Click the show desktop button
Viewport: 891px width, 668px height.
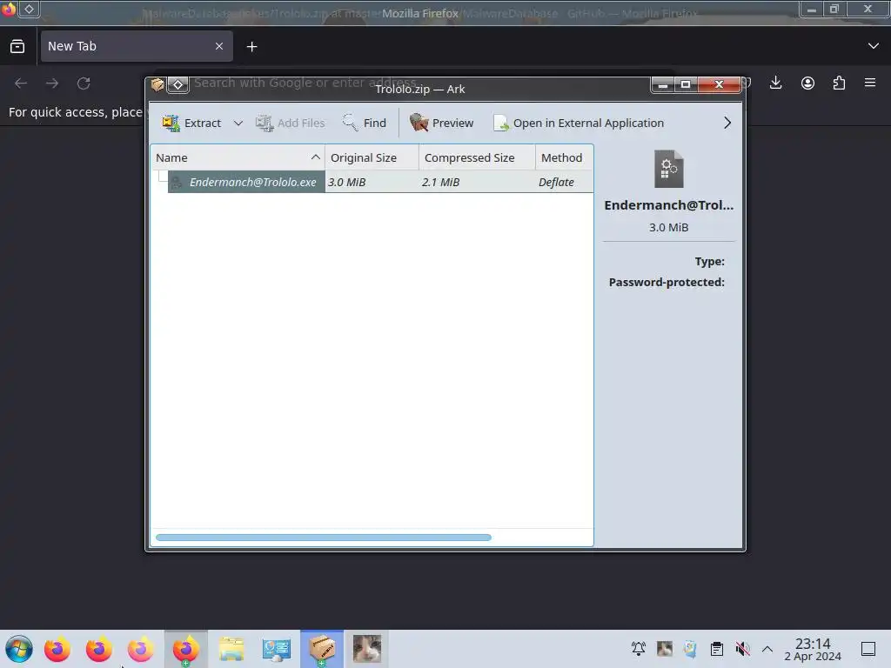(x=868, y=649)
